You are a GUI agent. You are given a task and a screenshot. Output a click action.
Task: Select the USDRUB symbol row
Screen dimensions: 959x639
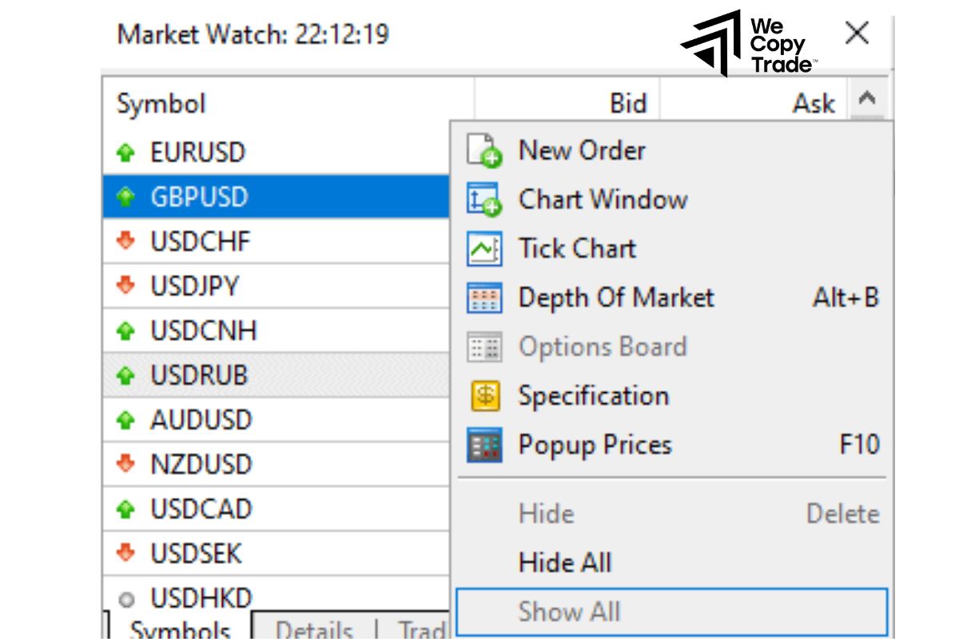point(240,375)
